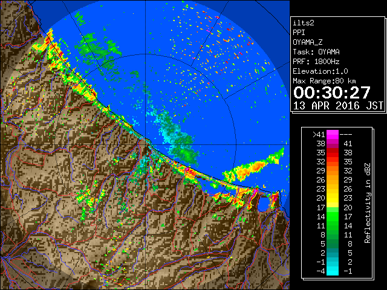The width and height of the screenshot is (387, 290).
Task: Click the 'Max Range:80 km' text
Action: (x=325, y=81)
